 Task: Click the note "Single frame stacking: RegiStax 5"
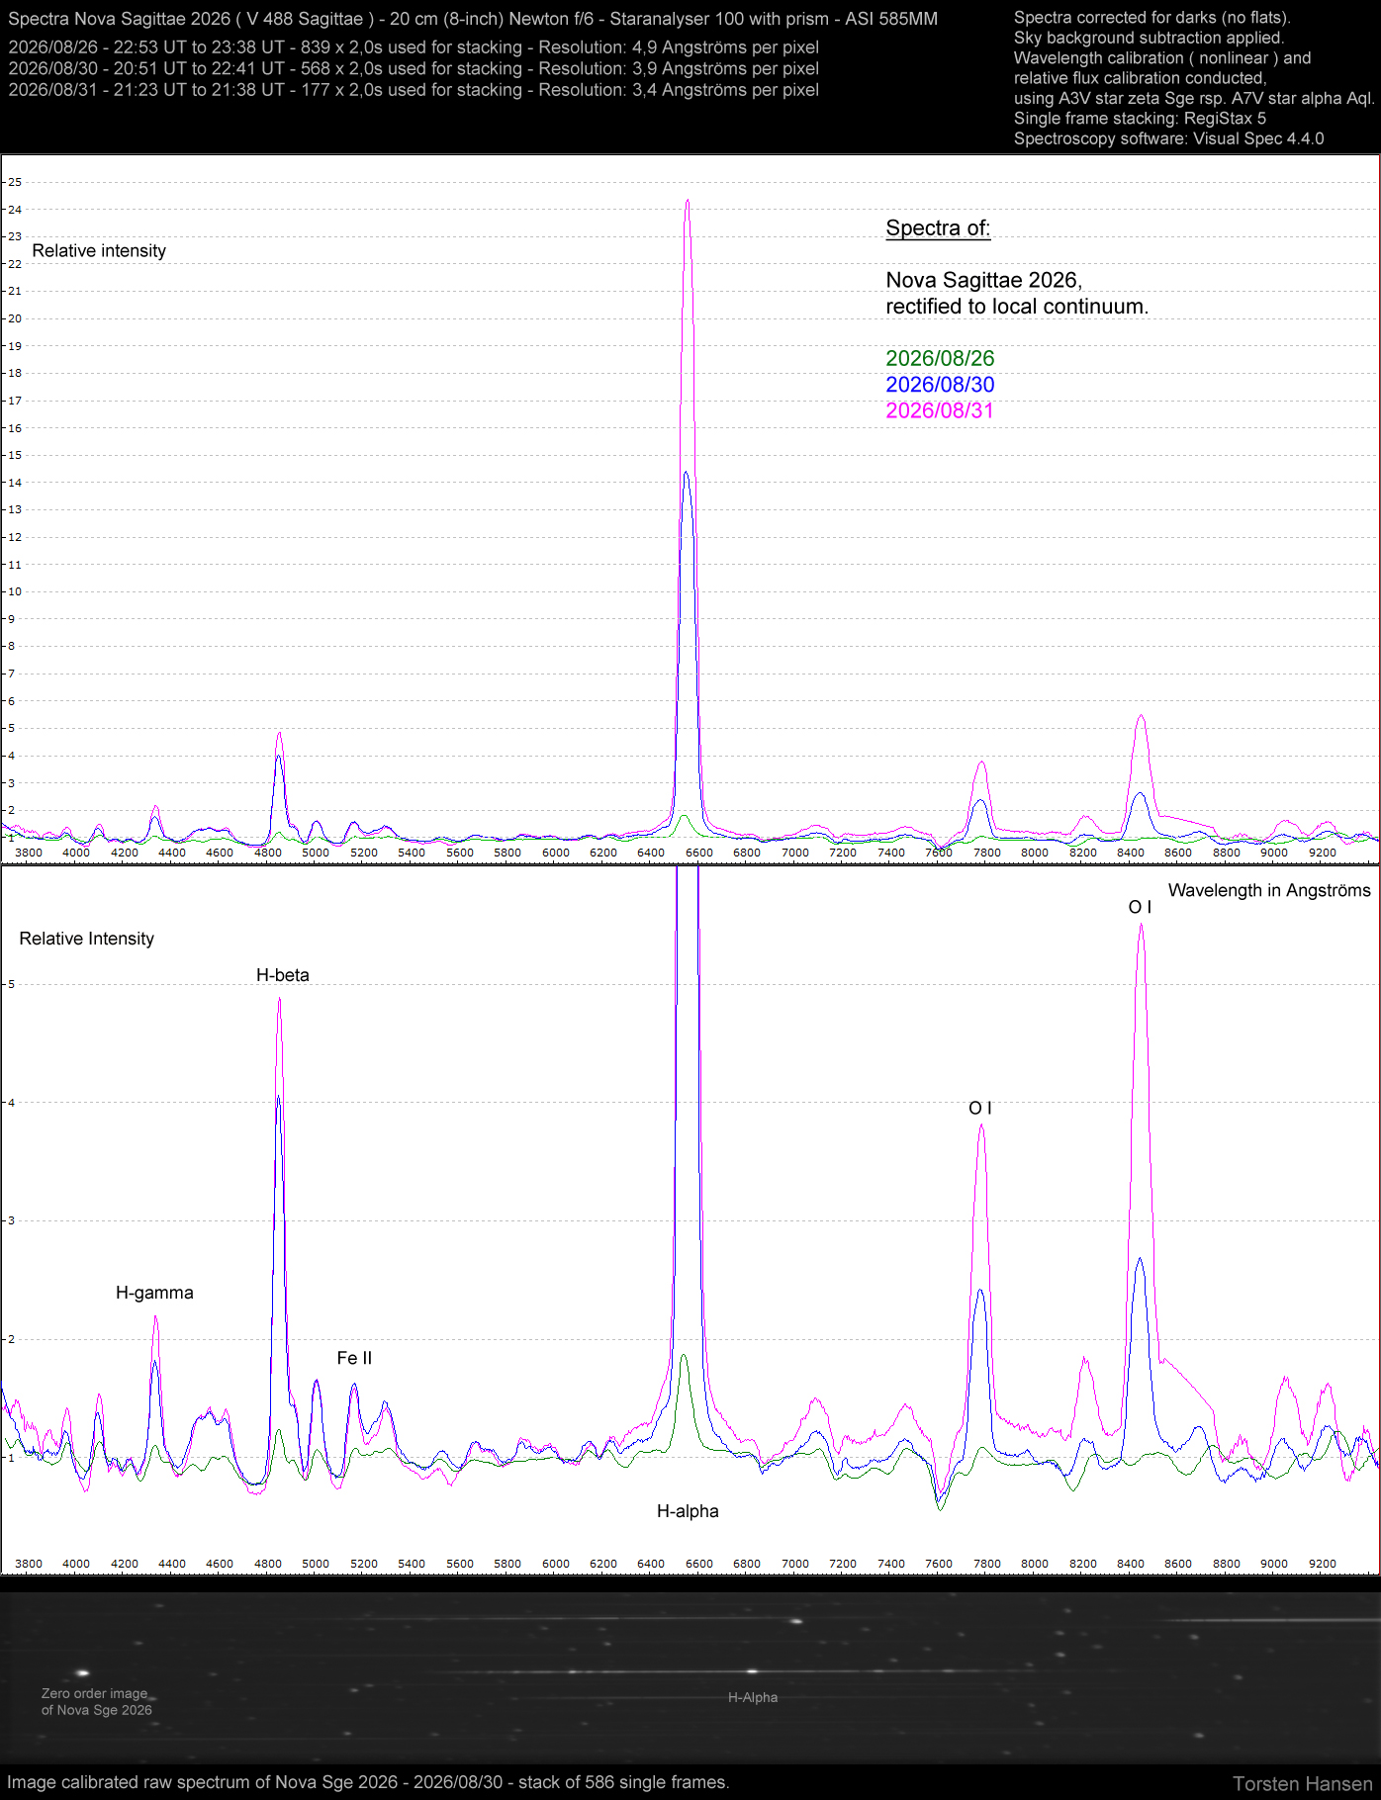coord(1140,119)
